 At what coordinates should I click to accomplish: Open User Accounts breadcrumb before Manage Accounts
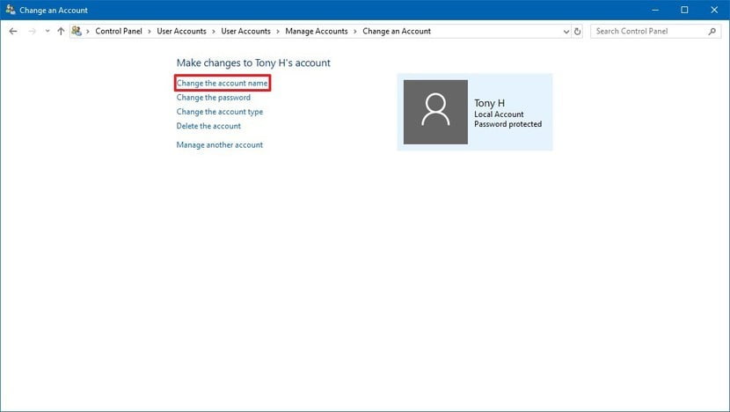coord(245,31)
